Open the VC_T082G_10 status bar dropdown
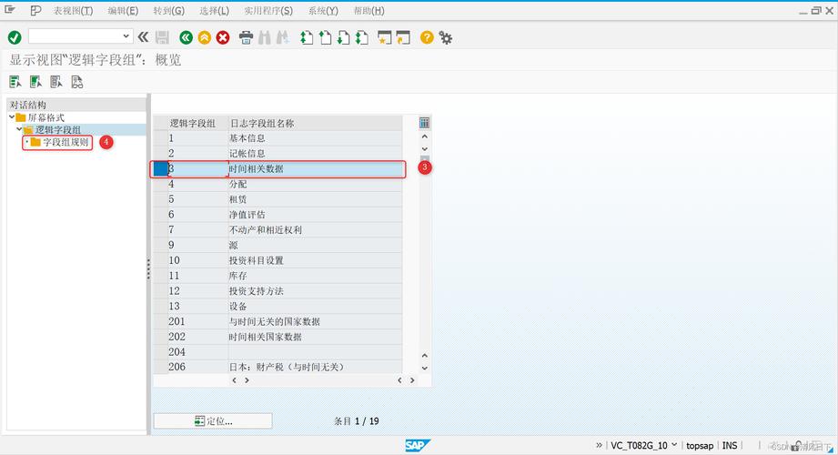Image resolution: width=838 pixels, height=455 pixels. [x=674, y=445]
